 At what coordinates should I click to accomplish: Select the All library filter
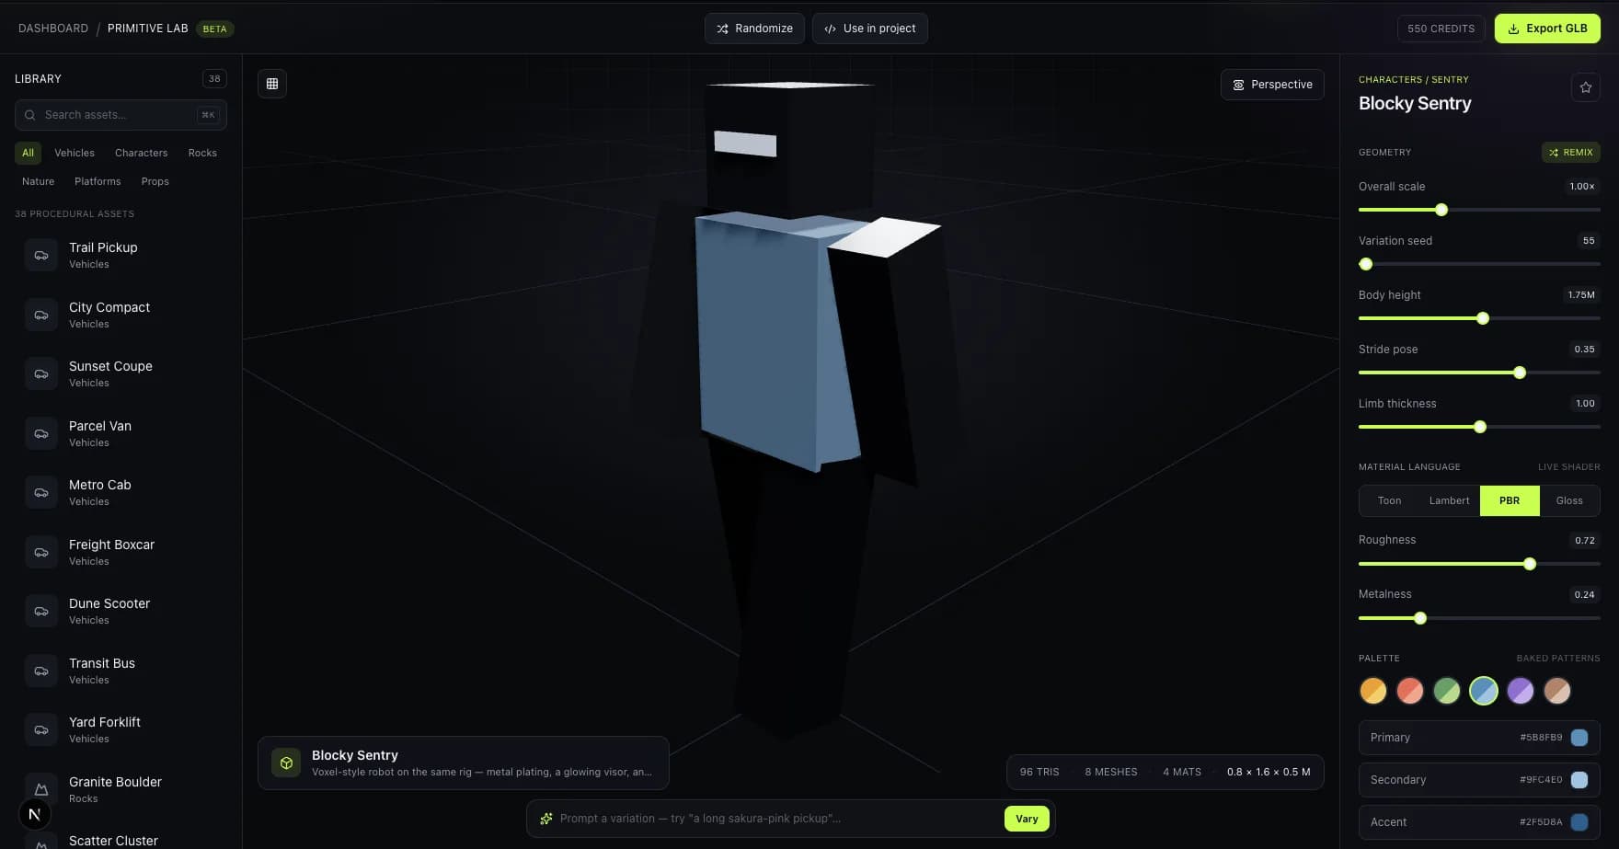tap(28, 153)
